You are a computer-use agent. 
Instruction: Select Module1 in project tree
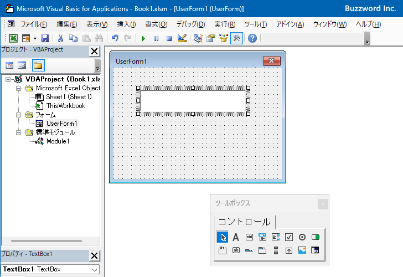pyautogui.click(x=58, y=141)
